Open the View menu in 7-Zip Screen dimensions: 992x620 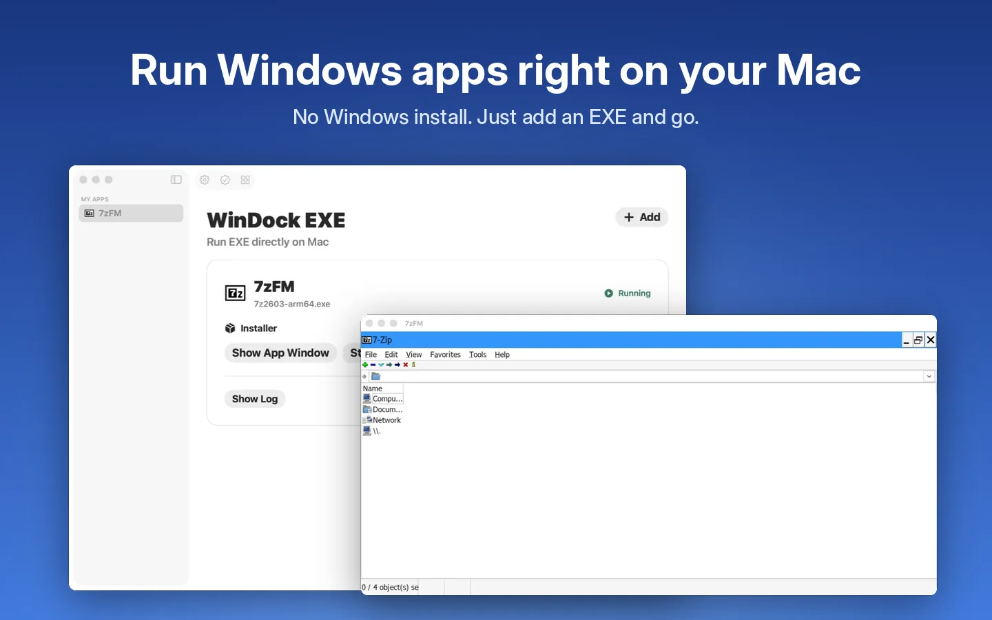(x=414, y=355)
